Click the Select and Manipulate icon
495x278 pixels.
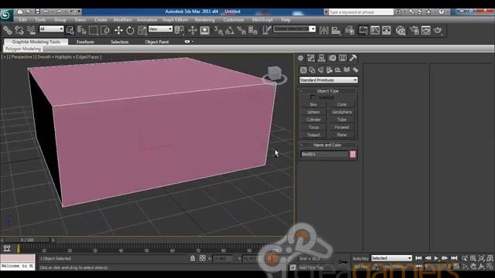[193, 30]
